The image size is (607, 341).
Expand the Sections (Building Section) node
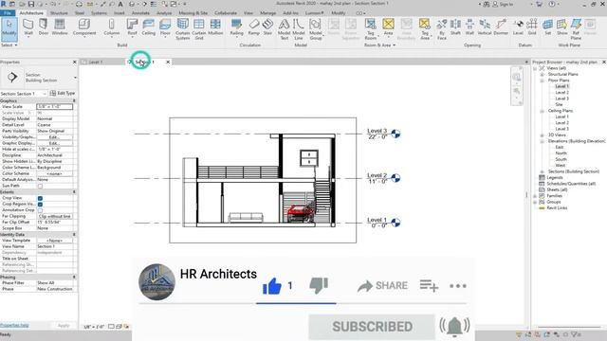tap(542, 171)
